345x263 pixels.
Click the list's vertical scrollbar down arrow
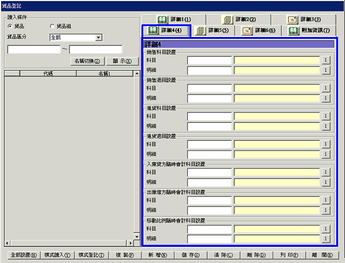[137, 236]
